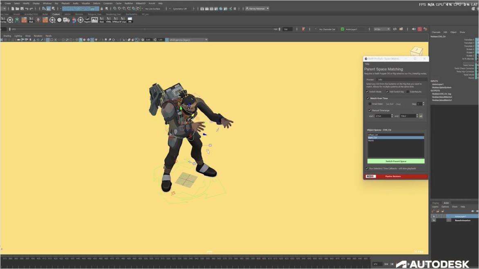
Task: Select the snap-to-grid magnet icon
Action: click(114, 8)
